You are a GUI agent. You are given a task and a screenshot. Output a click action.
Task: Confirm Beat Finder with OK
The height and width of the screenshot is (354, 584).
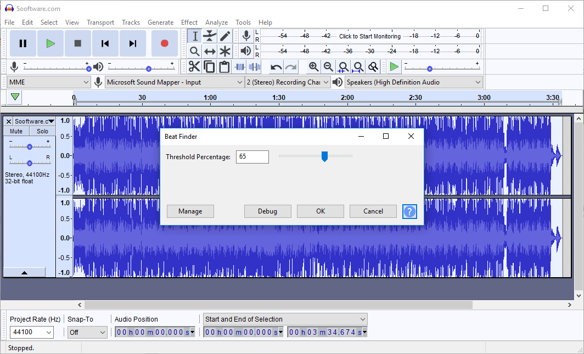pyautogui.click(x=320, y=211)
